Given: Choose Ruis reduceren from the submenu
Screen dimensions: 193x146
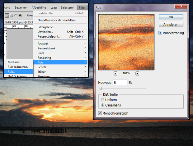Looking at the screenshot, I should click(18, 67).
